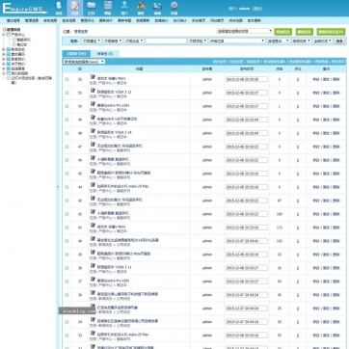
Task: Click the publish time field in row ID 52
Action: (x=247, y=79)
